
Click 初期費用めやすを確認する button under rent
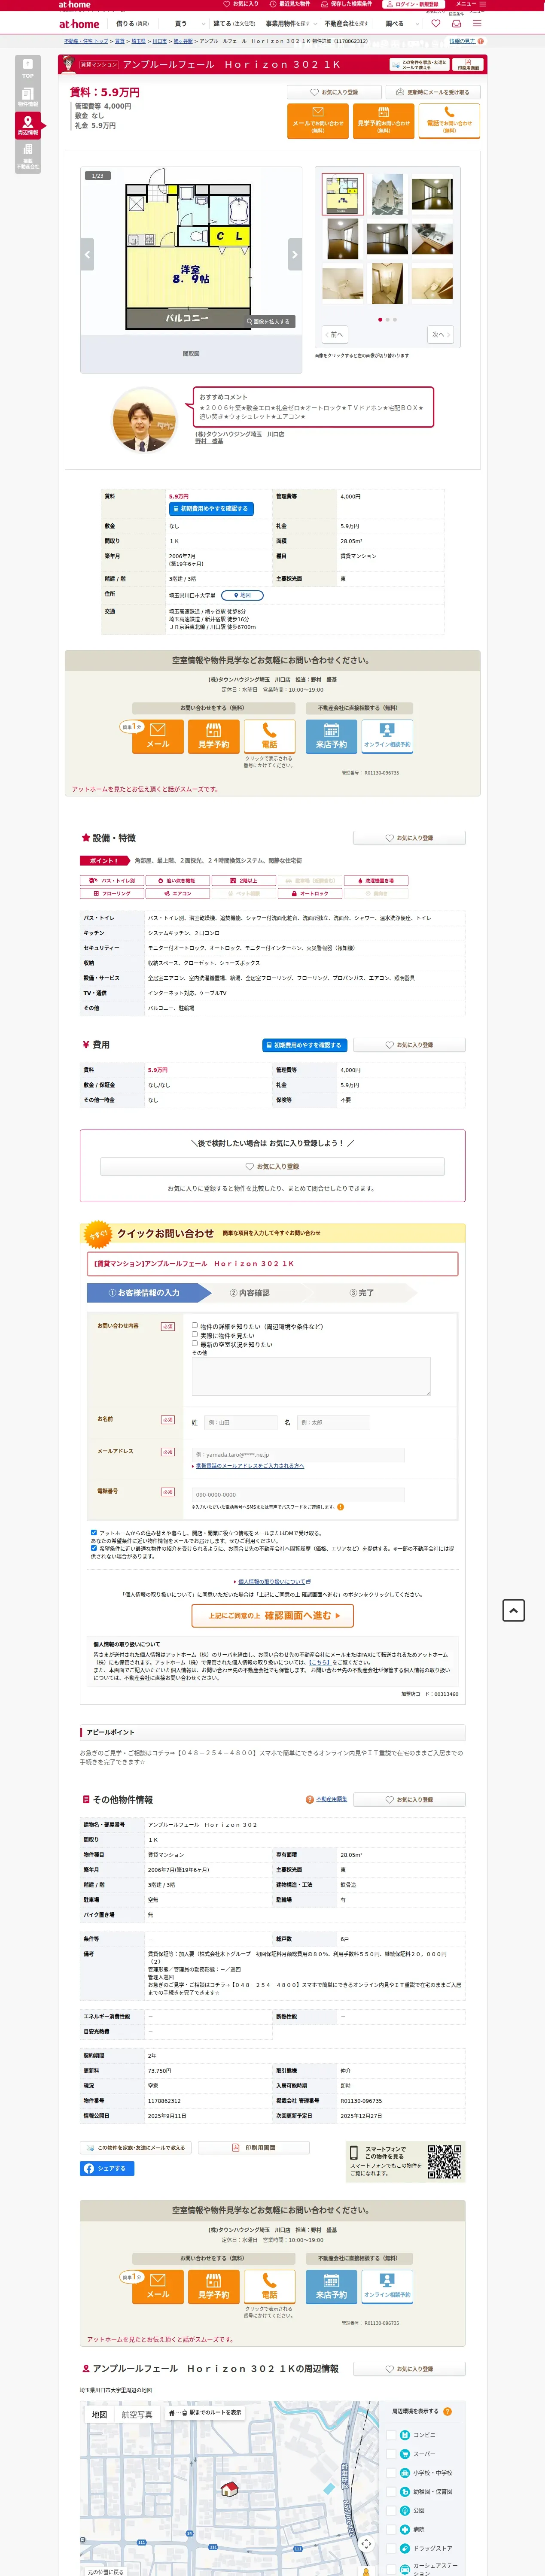[x=211, y=509]
